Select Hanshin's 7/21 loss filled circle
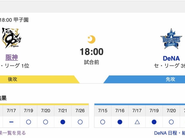The width and height of the screenshot is (185, 138). pyautogui.click(x=63, y=122)
